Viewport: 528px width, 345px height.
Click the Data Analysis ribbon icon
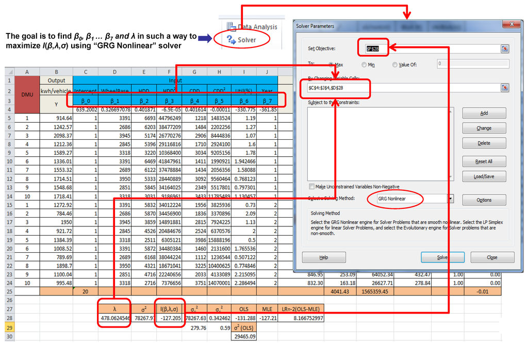pos(232,27)
